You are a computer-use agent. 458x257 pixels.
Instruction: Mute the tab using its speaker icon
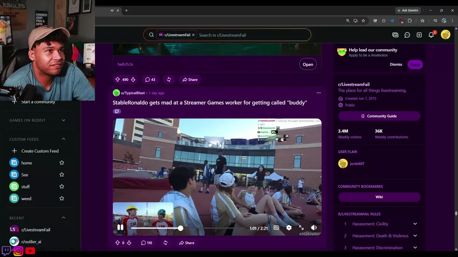click(x=112, y=10)
